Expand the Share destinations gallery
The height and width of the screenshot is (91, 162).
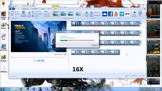[x=131, y=16]
